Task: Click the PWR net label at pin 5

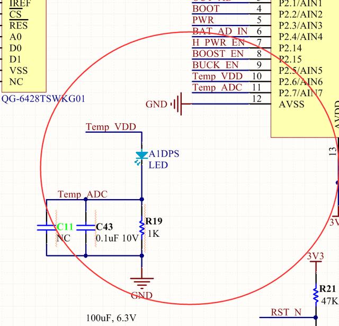Action: (203, 20)
